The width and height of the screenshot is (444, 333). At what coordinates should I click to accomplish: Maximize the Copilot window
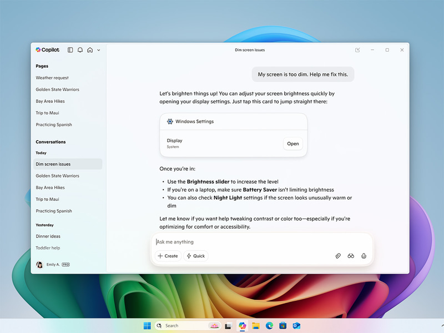click(x=387, y=50)
